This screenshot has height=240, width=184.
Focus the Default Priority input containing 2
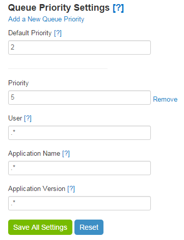pyautogui.click(x=80, y=47)
